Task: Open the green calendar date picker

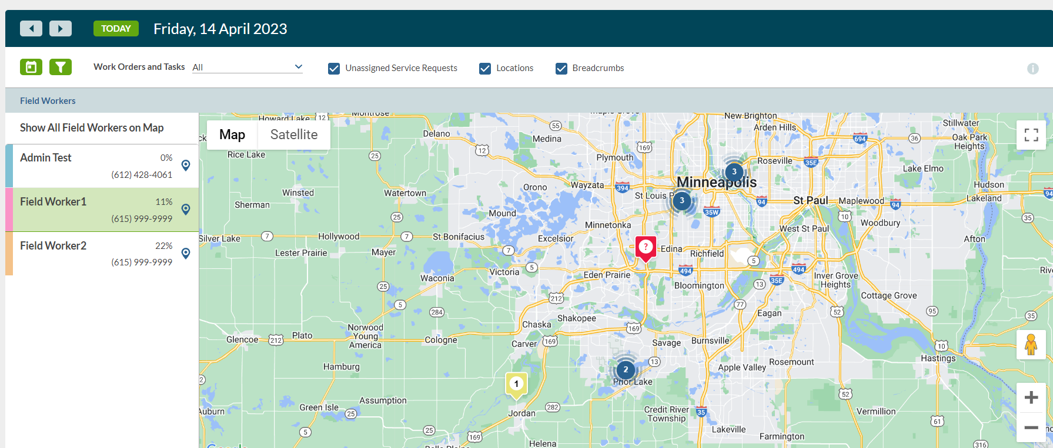Action: coord(31,68)
